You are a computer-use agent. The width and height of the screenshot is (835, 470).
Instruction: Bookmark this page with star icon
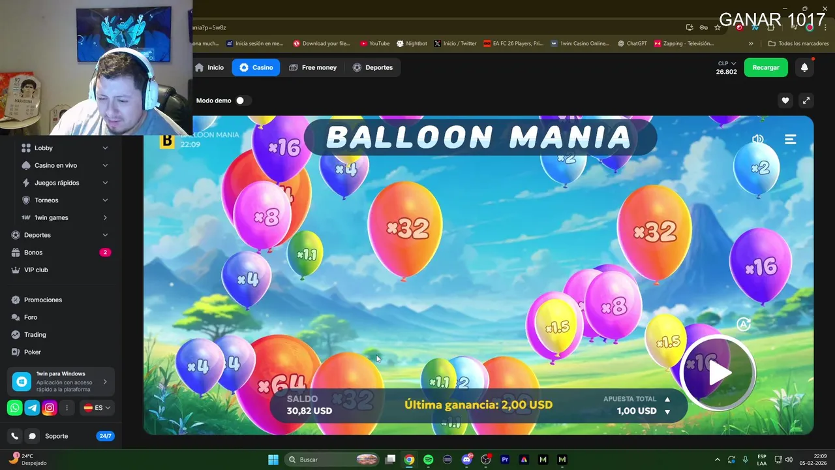pyautogui.click(x=718, y=27)
